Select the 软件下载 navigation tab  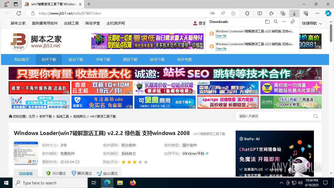click(x=49, y=60)
